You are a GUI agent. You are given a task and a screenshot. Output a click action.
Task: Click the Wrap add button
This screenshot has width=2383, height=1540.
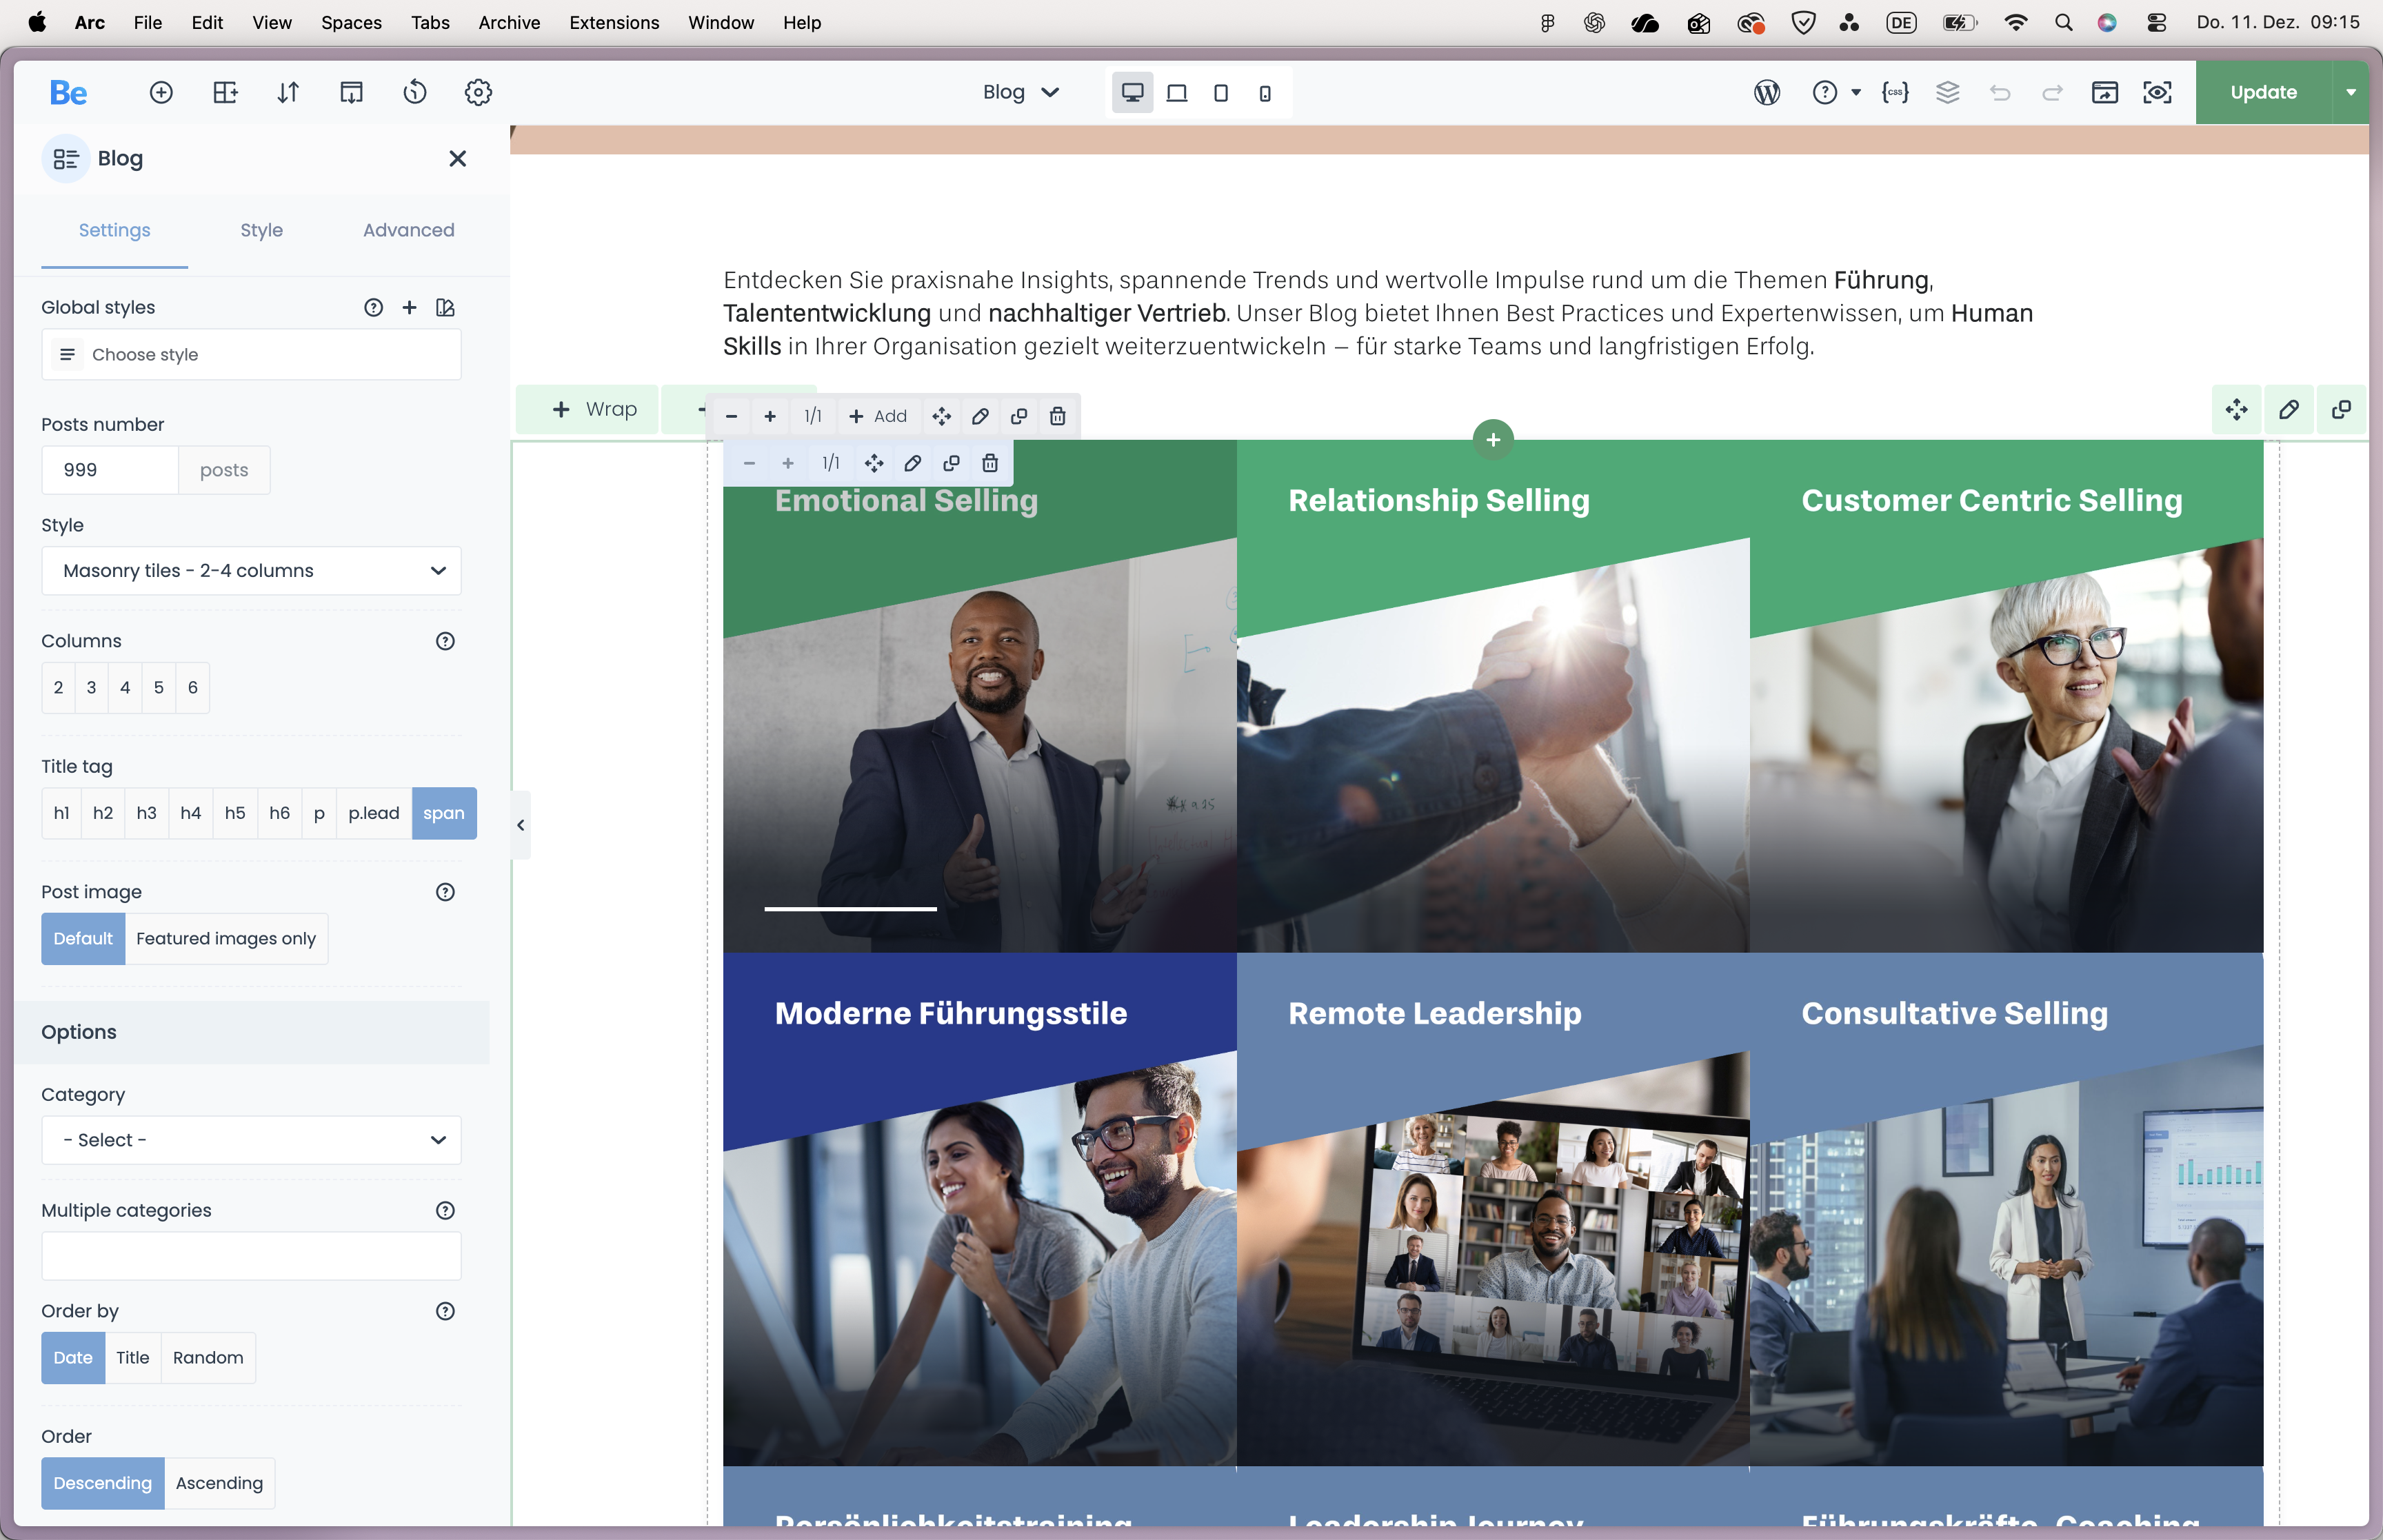click(594, 409)
